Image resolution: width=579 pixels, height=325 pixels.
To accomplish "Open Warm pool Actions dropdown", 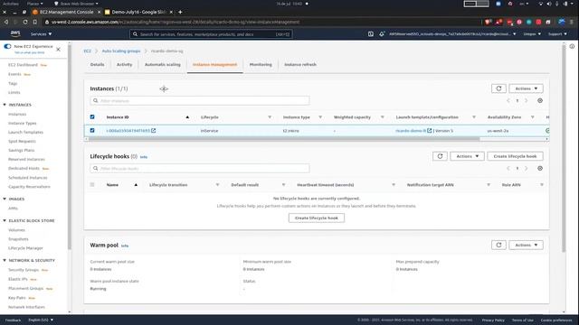I will coord(526,245).
